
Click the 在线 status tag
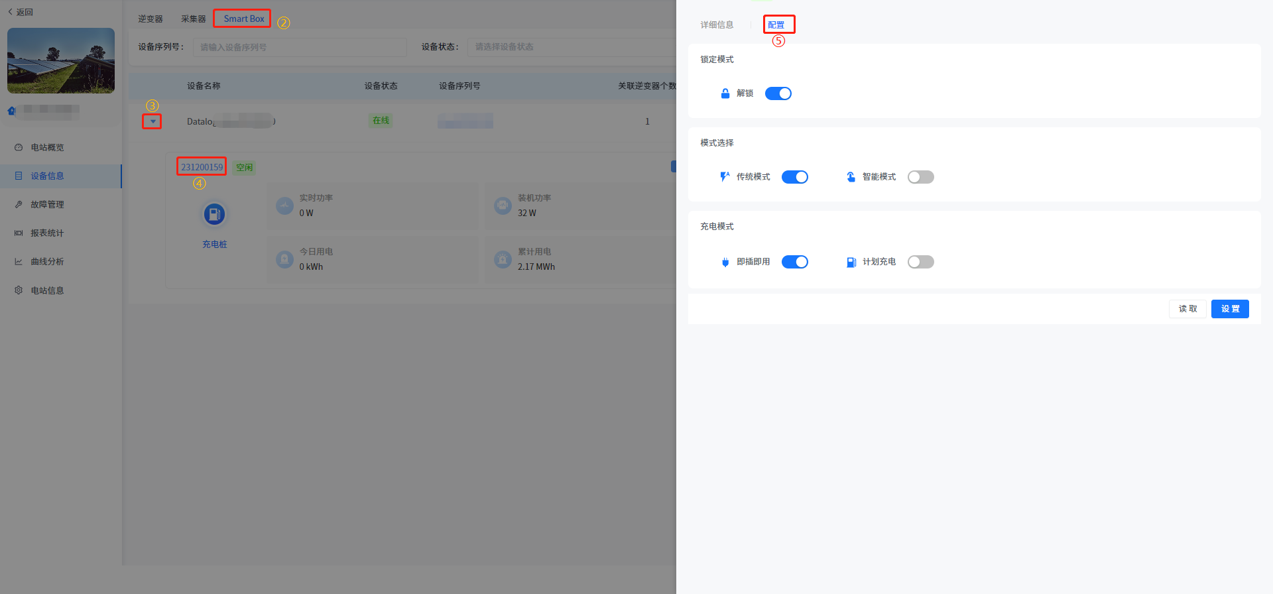(x=381, y=121)
